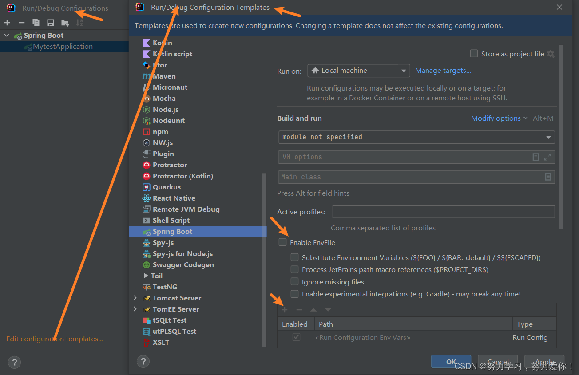The width and height of the screenshot is (579, 375).
Task: Click the OK button
Action: click(451, 362)
